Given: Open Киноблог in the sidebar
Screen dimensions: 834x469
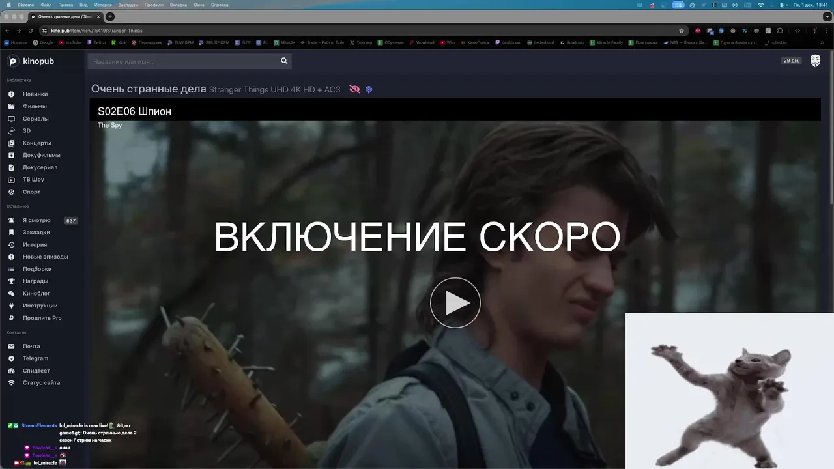Looking at the screenshot, I should tap(36, 293).
